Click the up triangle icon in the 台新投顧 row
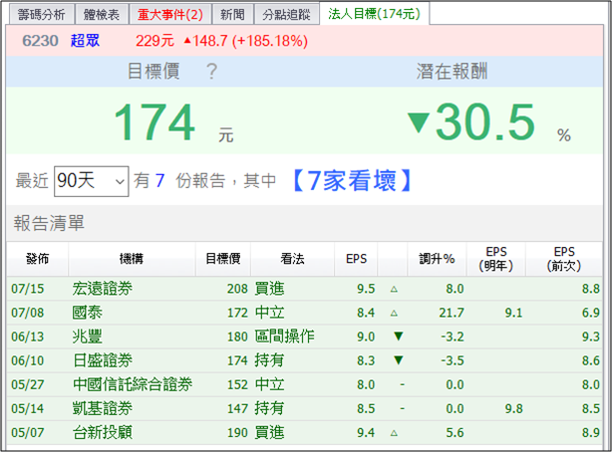612x452 pixels. (394, 433)
